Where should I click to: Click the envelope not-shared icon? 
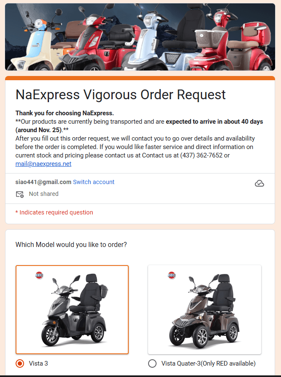(x=20, y=194)
